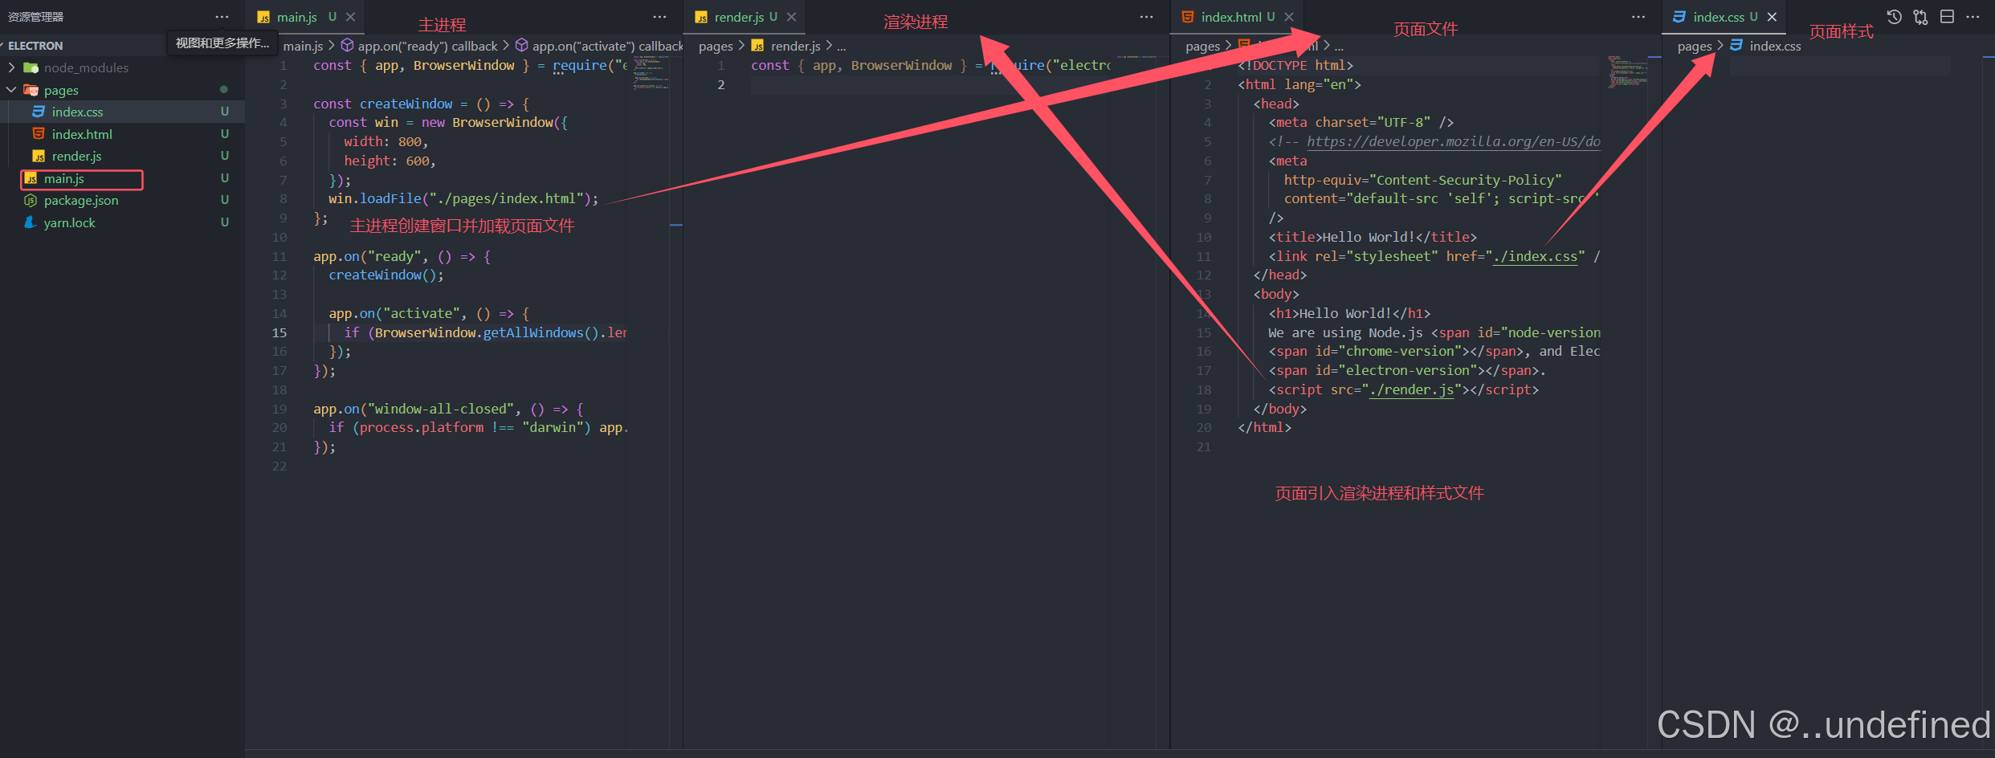Click the main.js breadcrumb segment
The width and height of the screenshot is (1995, 758).
303,46
